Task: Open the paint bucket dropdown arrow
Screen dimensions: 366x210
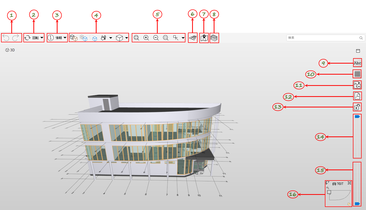Action: [x=110, y=38]
